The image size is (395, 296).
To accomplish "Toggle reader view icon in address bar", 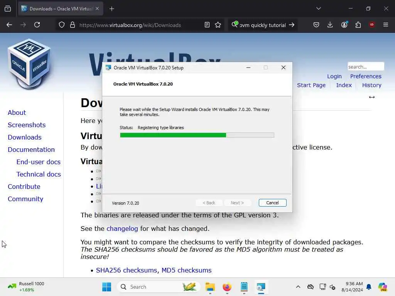I will tap(207, 25).
